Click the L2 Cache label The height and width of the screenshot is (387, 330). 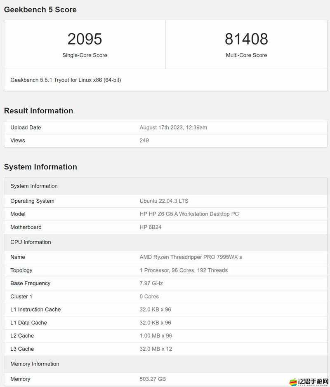tap(22, 335)
